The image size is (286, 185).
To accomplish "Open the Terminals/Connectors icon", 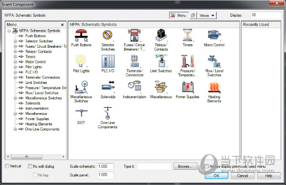I will pyautogui.click(x=135, y=61).
